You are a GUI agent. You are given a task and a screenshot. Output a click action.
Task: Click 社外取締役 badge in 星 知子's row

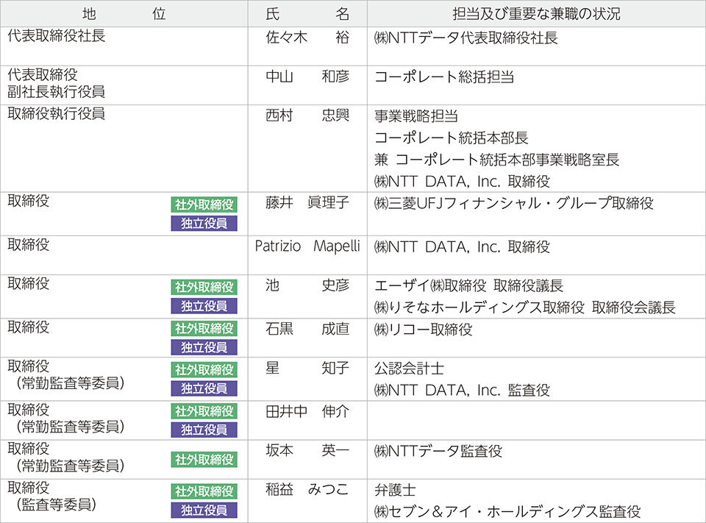204,370
